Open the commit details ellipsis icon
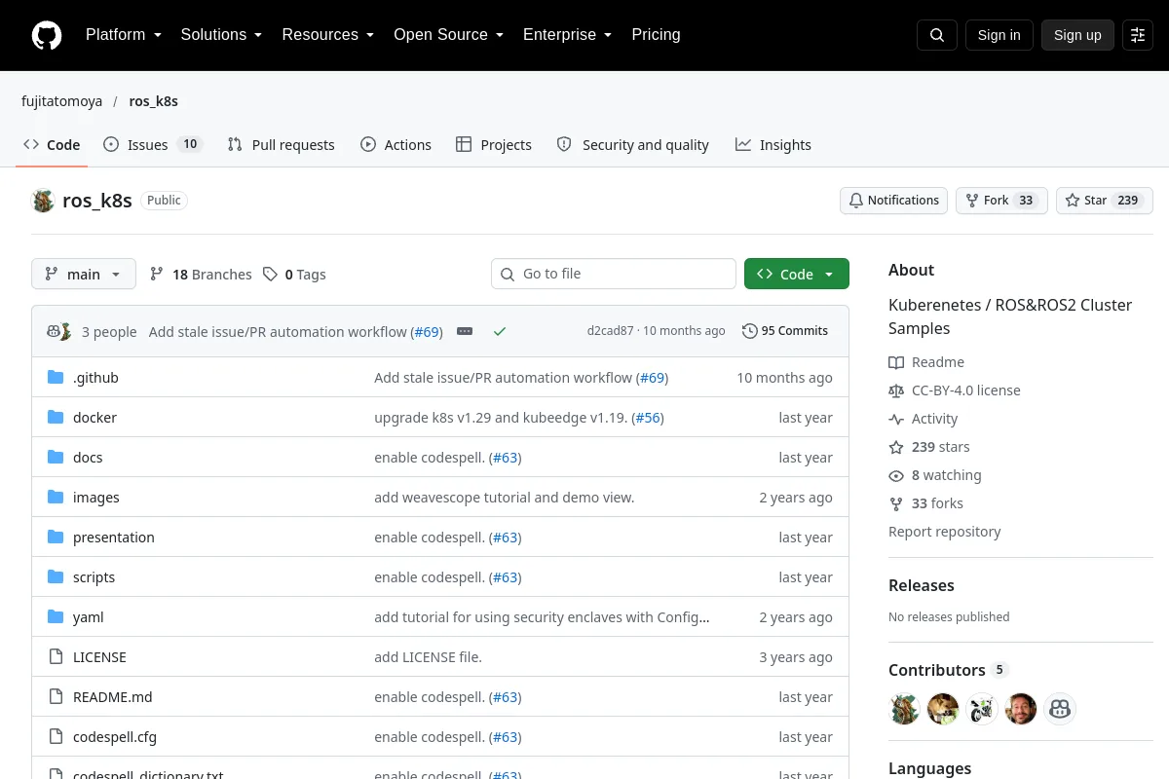The image size is (1169, 779). (x=465, y=331)
